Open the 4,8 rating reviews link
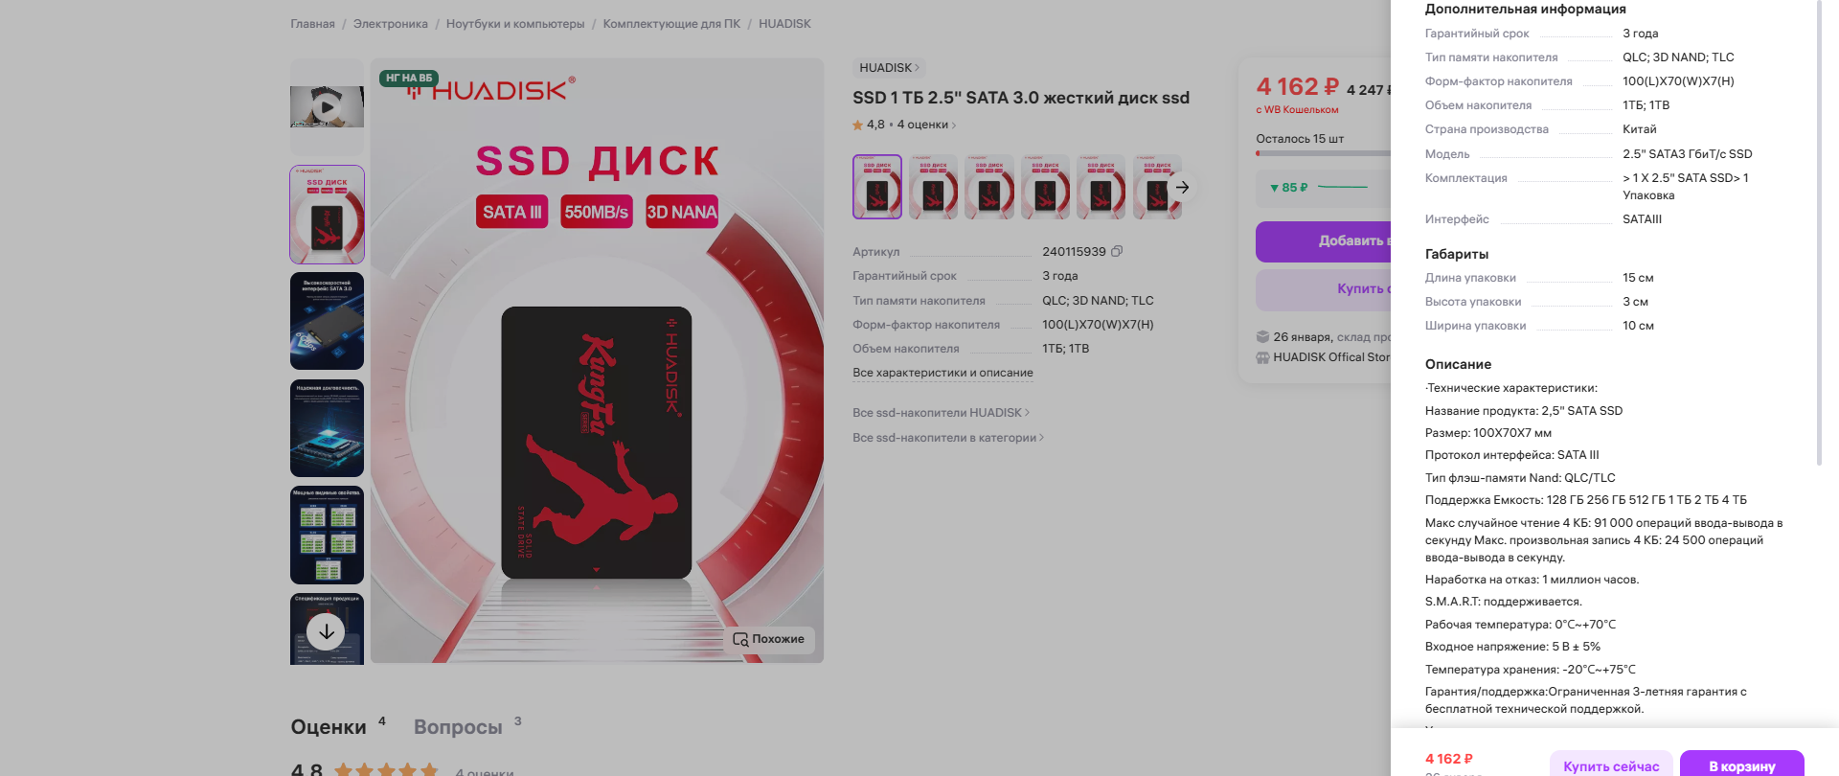Image resolution: width=1839 pixels, height=776 pixels. click(x=904, y=125)
